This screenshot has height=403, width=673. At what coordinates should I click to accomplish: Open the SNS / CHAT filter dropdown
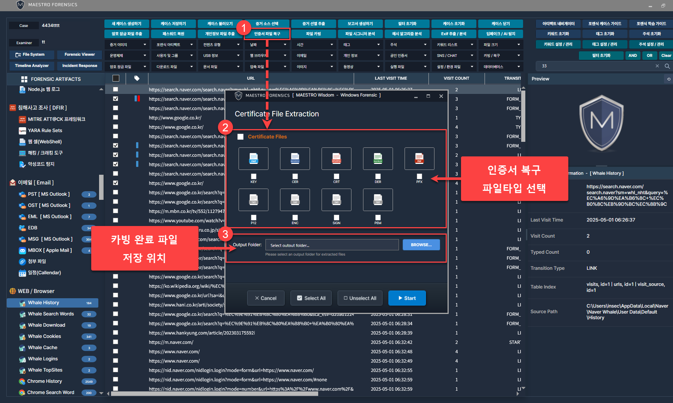[x=455, y=55]
